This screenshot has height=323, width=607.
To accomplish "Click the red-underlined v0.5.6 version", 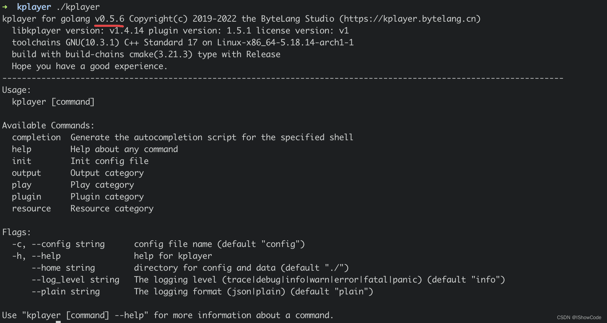I will click(x=110, y=19).
